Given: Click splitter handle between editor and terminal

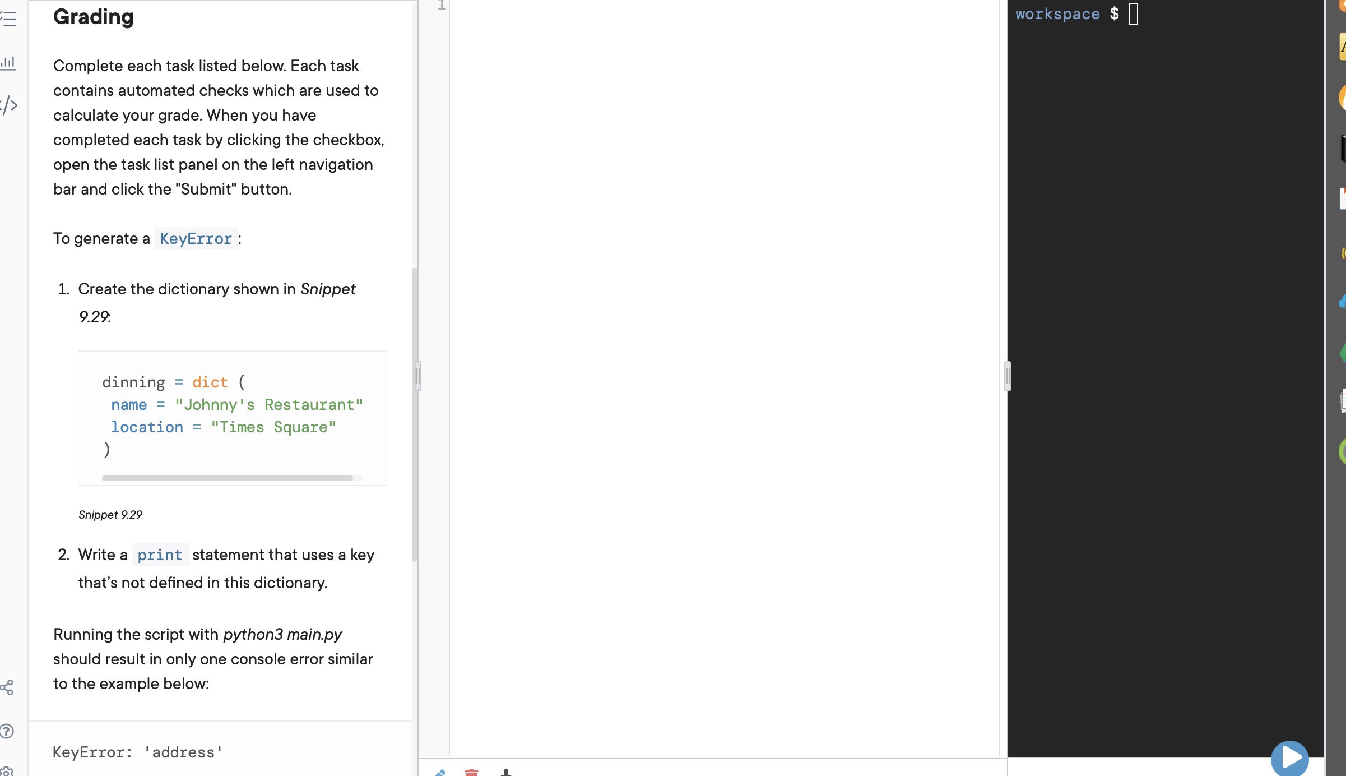Looking at the screenshot, I should [1008, 376].
